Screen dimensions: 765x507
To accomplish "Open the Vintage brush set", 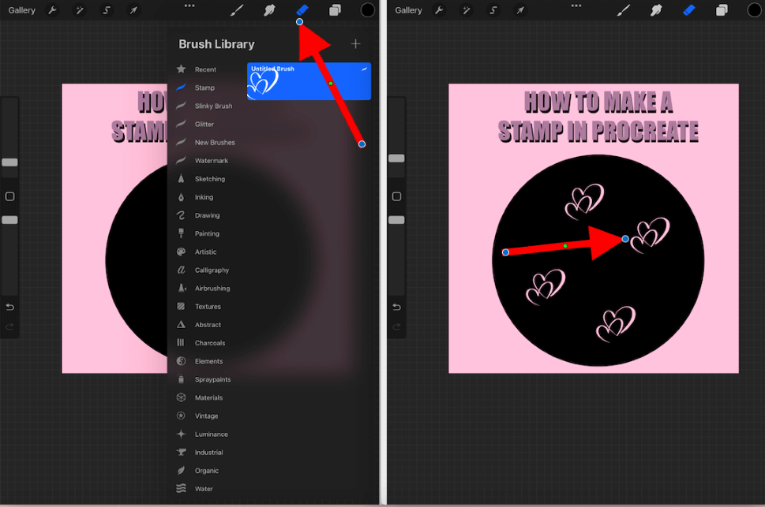I will click(x=206, y=416).
